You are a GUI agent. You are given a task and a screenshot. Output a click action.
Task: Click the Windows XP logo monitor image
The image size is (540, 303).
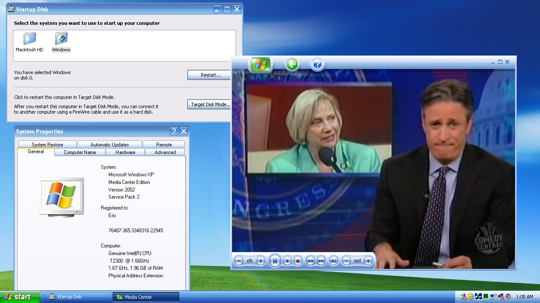point(62,197)
